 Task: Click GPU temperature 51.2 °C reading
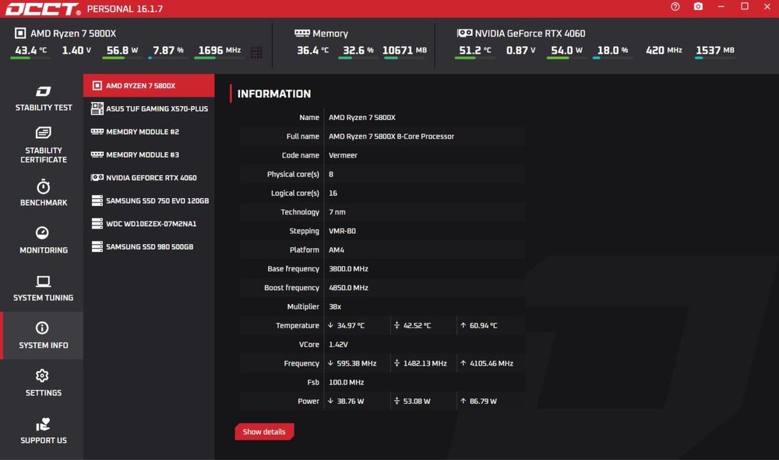pyautogui.click(x=474, y=50)
